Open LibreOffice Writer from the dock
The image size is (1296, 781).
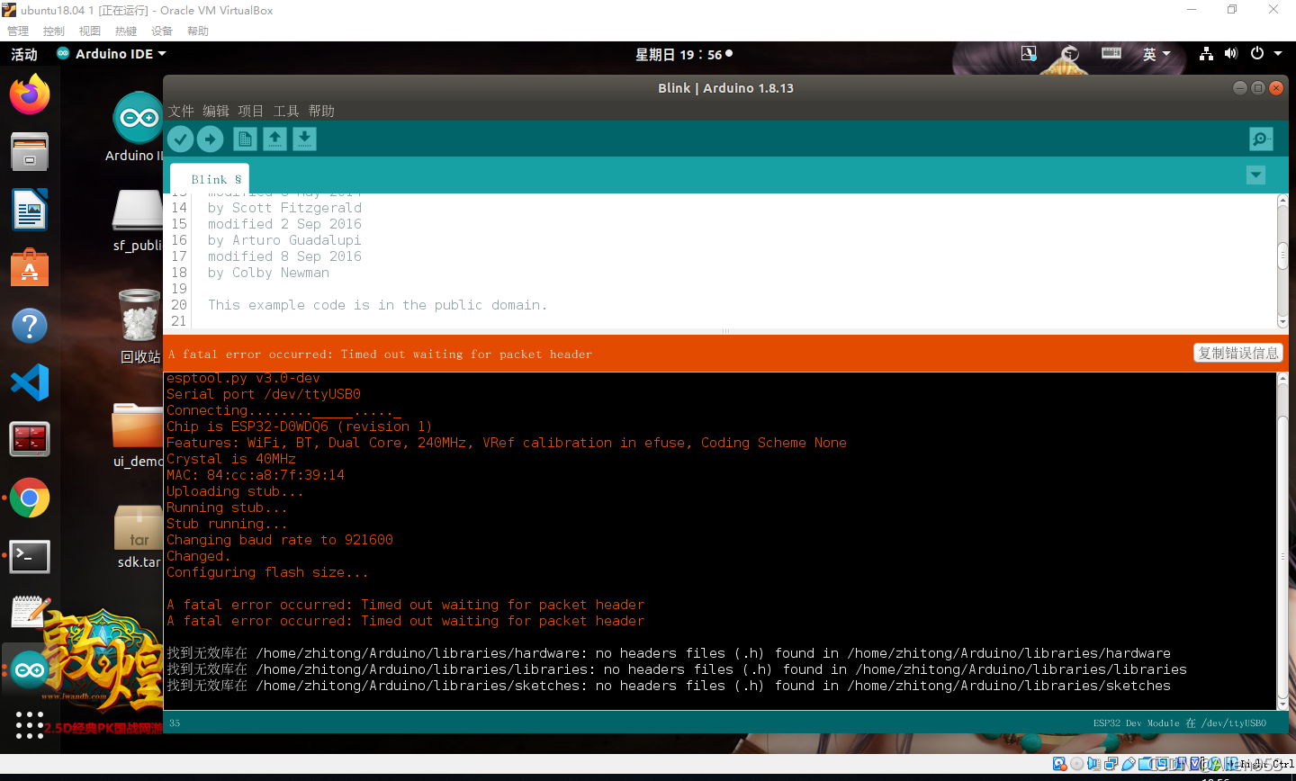pyautogui.click(x=30, y=210)
